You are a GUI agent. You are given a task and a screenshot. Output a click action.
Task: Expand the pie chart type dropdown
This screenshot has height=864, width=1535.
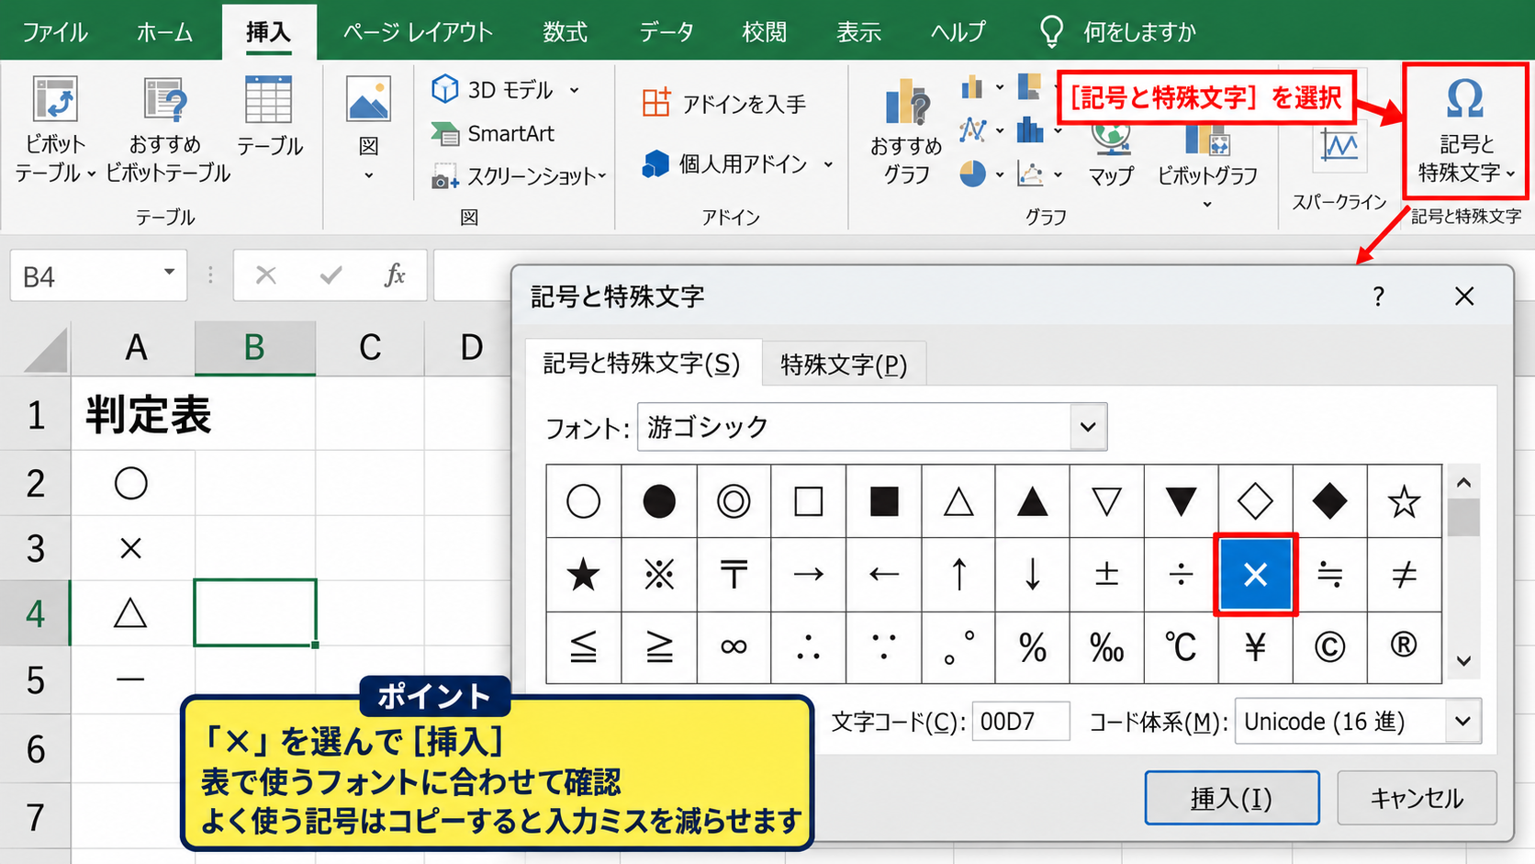(999, 174)
